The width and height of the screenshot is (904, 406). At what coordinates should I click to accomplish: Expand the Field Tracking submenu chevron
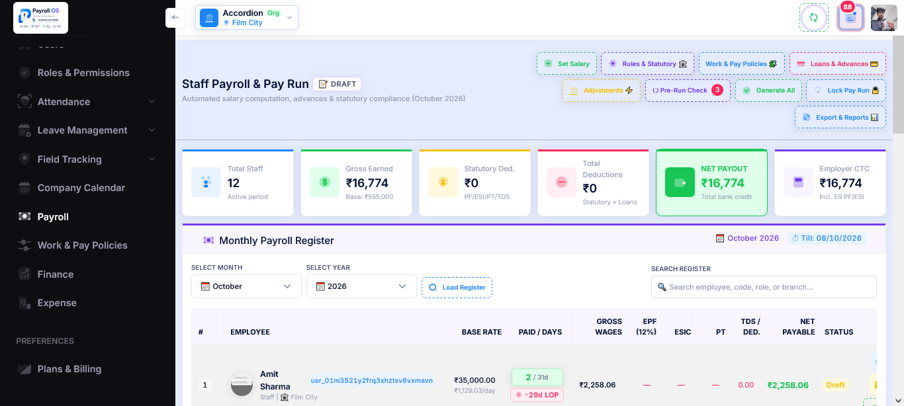pyautogui.click(x=152, y=159)
